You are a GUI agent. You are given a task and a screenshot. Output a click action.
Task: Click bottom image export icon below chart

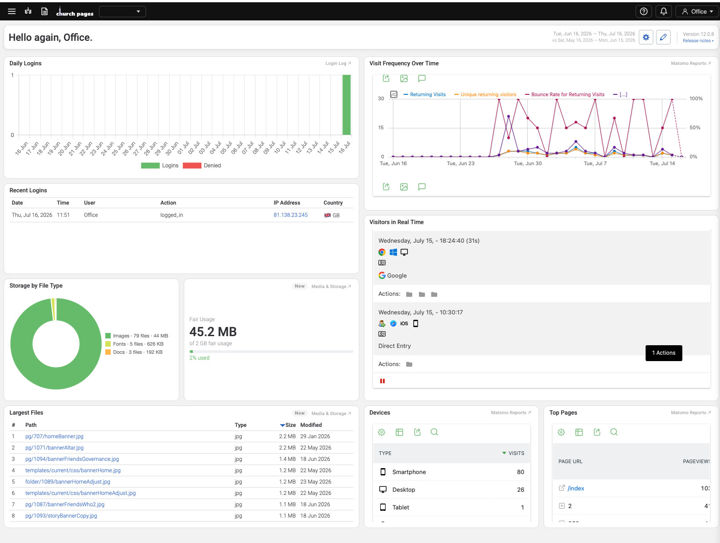tap(404, 186)
